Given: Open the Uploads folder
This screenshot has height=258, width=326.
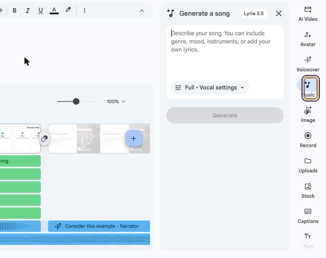Looking at the screenshot, I should point(308,165).
